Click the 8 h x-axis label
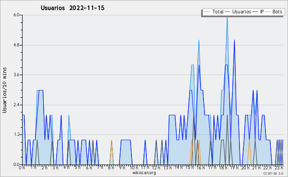The width and height of the screenshot is (288, 177). click(x=111, y=168)
